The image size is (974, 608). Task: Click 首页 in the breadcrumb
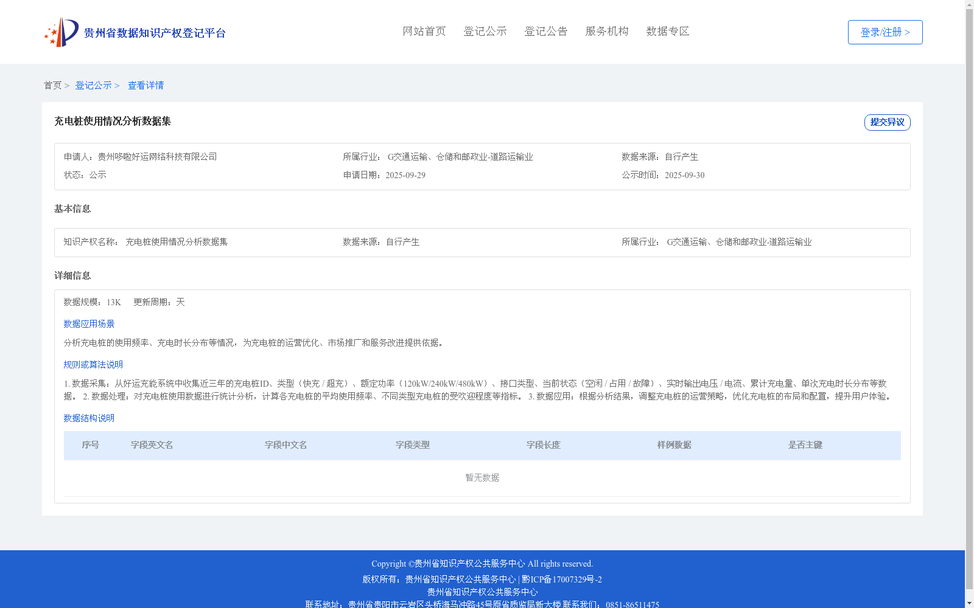click(52, 86)
